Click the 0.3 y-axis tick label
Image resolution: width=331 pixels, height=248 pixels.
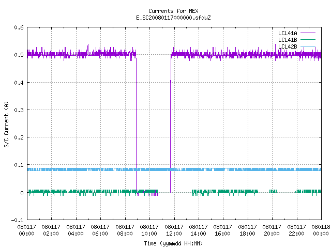(x=19, y=110)
